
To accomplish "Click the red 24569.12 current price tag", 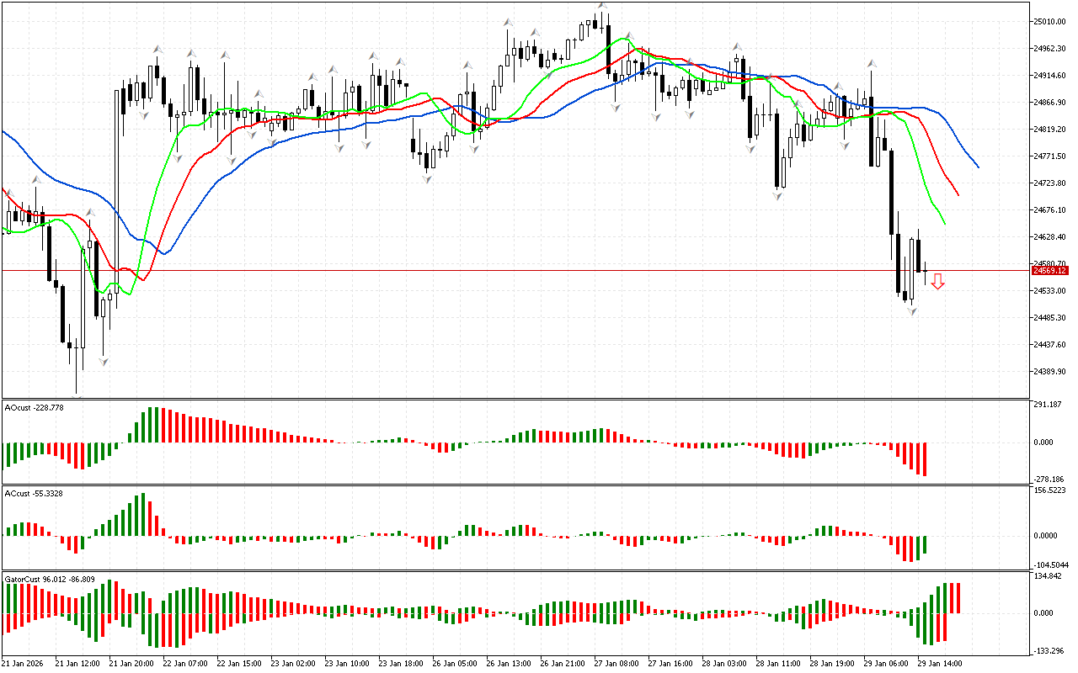I will pos(1049,270).
